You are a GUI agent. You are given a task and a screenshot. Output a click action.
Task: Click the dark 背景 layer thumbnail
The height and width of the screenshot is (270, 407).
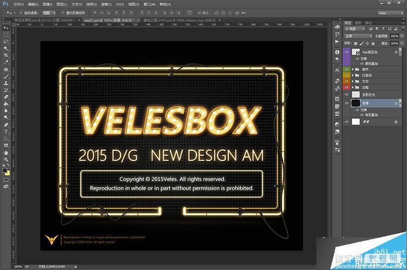(355, 103)
